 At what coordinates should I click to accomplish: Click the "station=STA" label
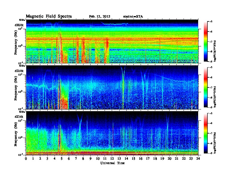pos(133,16)
